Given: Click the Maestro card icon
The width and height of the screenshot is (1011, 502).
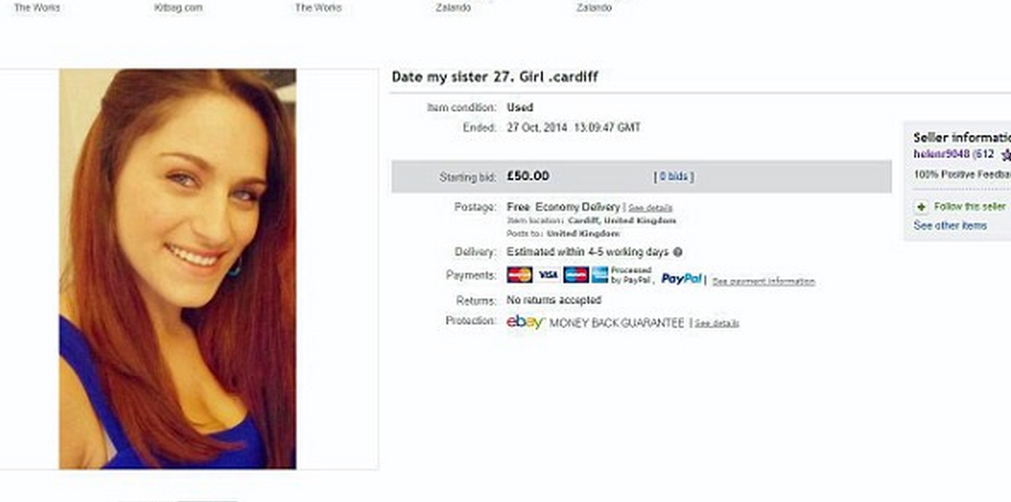Looking at the screenshot, I should click(x=575, y=275).
